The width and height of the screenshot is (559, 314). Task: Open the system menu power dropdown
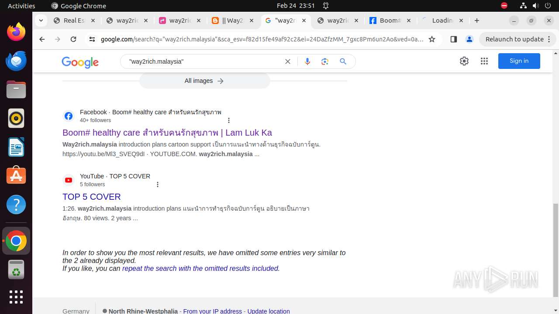(548, 6)
